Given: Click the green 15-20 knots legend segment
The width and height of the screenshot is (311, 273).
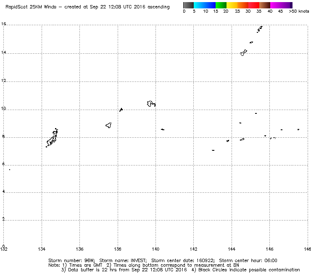Looking at the screenshot, I should [221, 5].
